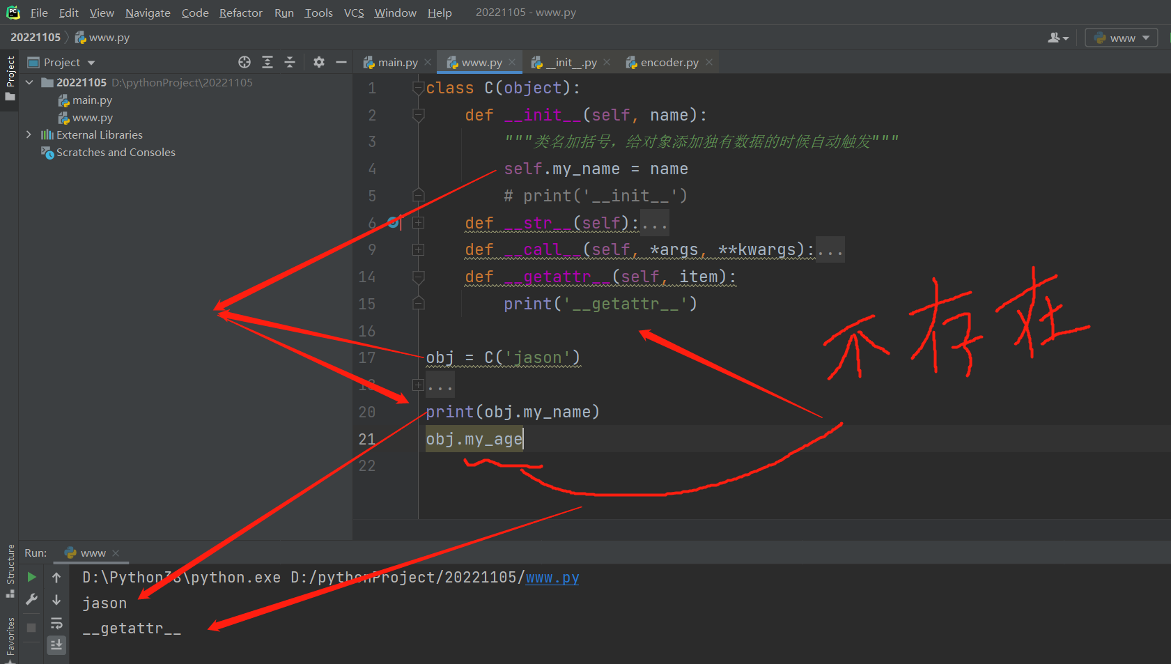The width and height of the screenshot is (1171, 664).
Task: Open run configuration wrench settings
Action: 31,599
